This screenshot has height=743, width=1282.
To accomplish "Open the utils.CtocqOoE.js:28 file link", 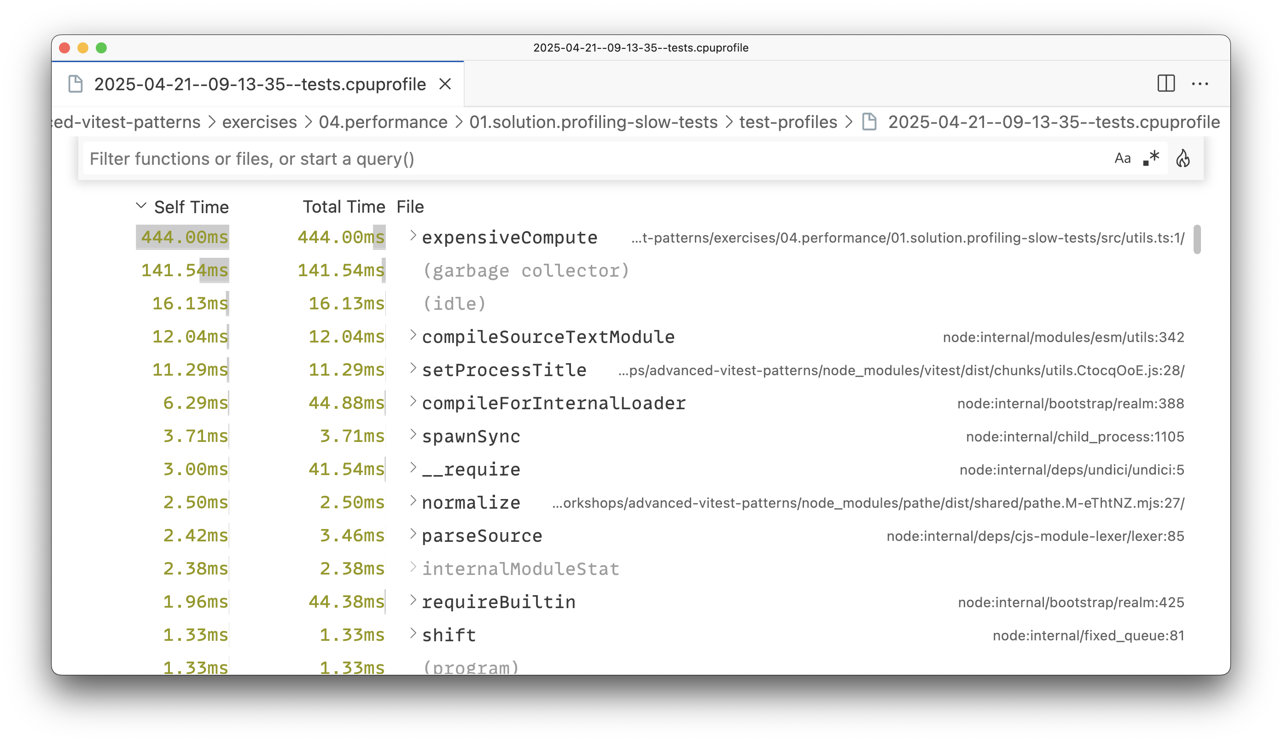I will [x=902, y=370].
